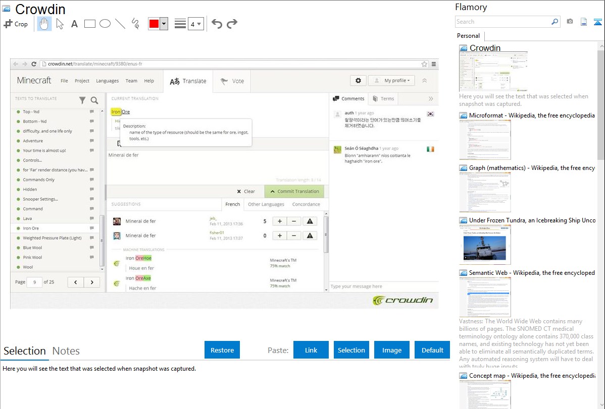Select the rectangle drawing tool
605x409 pixels.
coord(89,24)
